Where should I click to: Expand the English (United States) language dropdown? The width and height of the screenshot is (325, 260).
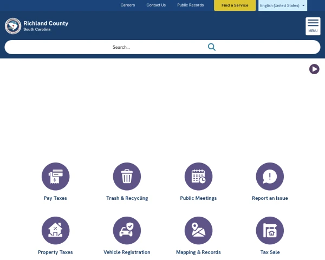[282, 5]
